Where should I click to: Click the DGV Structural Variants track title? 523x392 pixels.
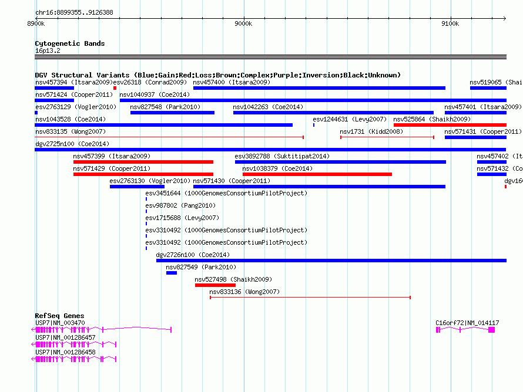217,75
